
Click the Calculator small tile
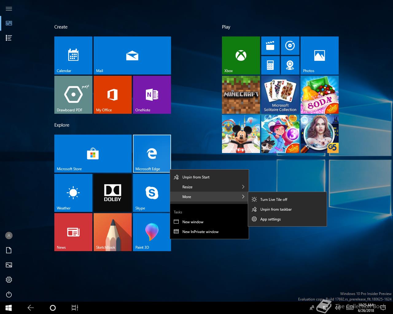click(x=270, y=65)
